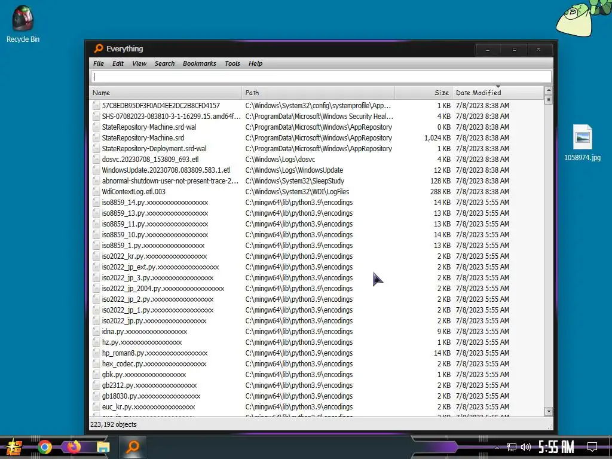Open the volume tray icon
The height and width of the screenshot is (459, 612).
[x=526, y=447]
